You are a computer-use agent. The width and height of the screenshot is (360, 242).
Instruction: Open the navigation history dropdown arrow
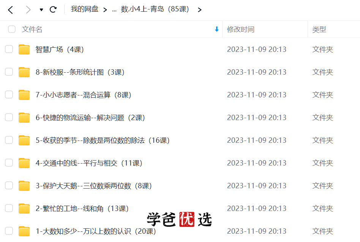tap(41, 10)
